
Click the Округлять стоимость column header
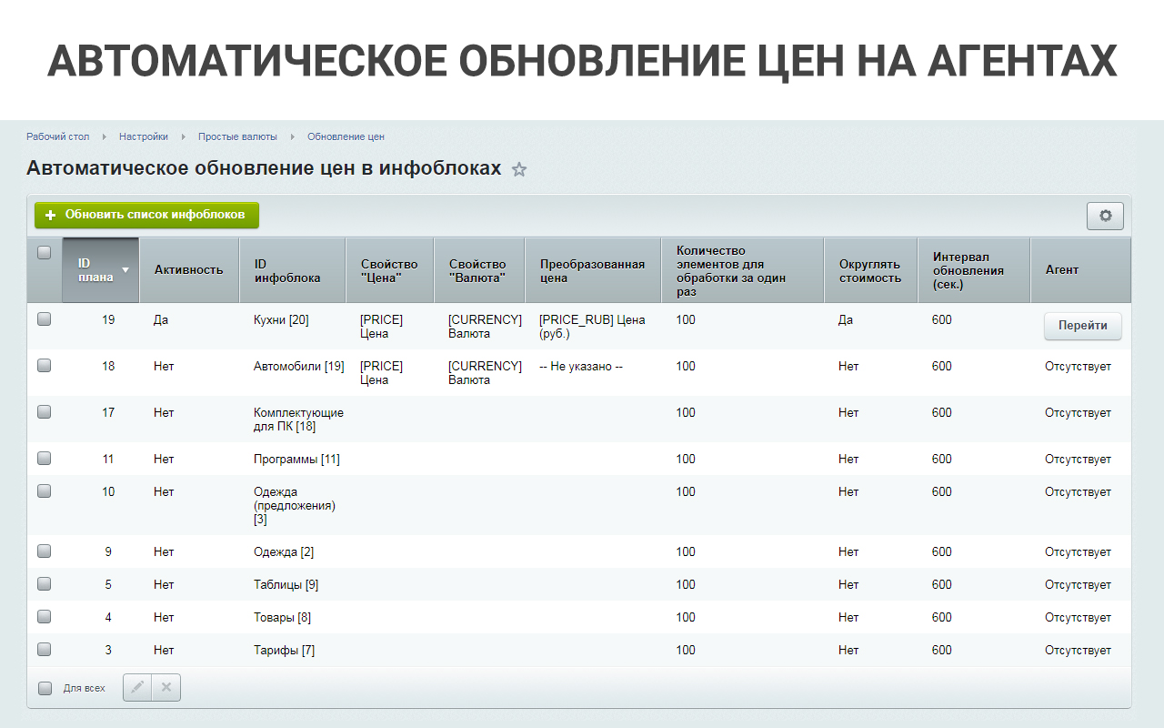[x=869, y=270]
